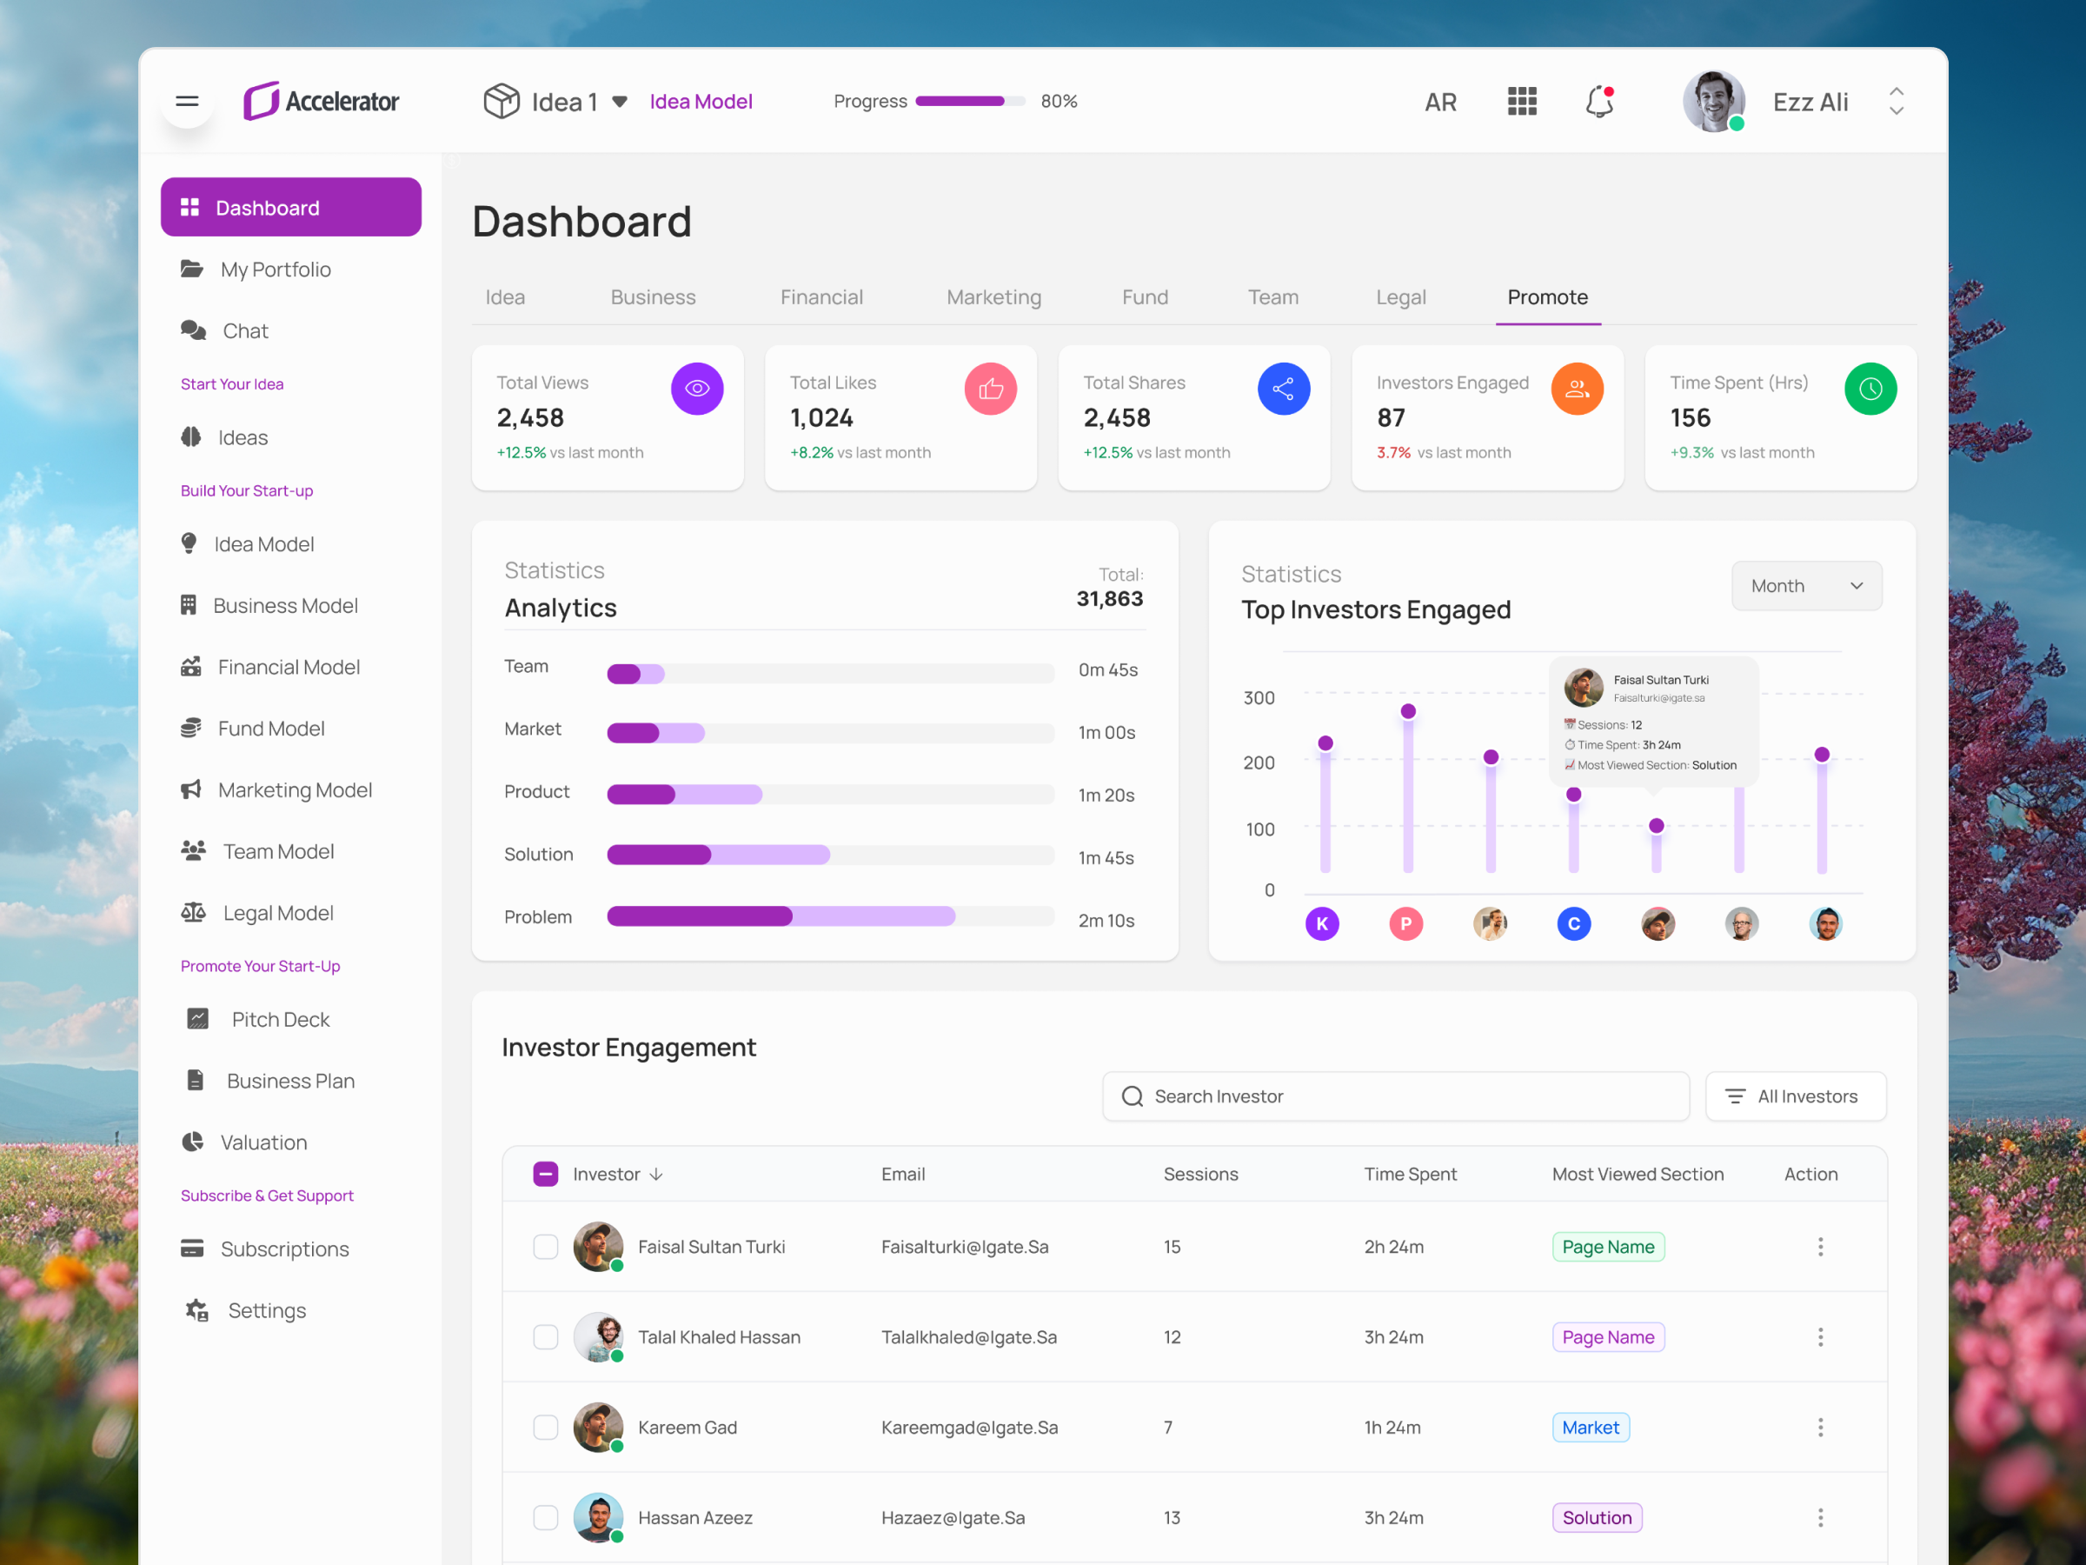Screen dimensions: 2086x1565
Task: Toggle the Investor column sort arrow
Action: coord(657,1174)
